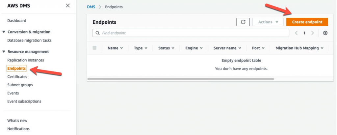Click DMS breadcrumb link
Viewport: 337px width, 135px height.
pyautogui.click(x=91, y=7)
